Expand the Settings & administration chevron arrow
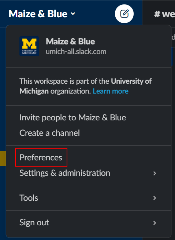Screen dimensions: 175x240 click(x=155, y=173)
